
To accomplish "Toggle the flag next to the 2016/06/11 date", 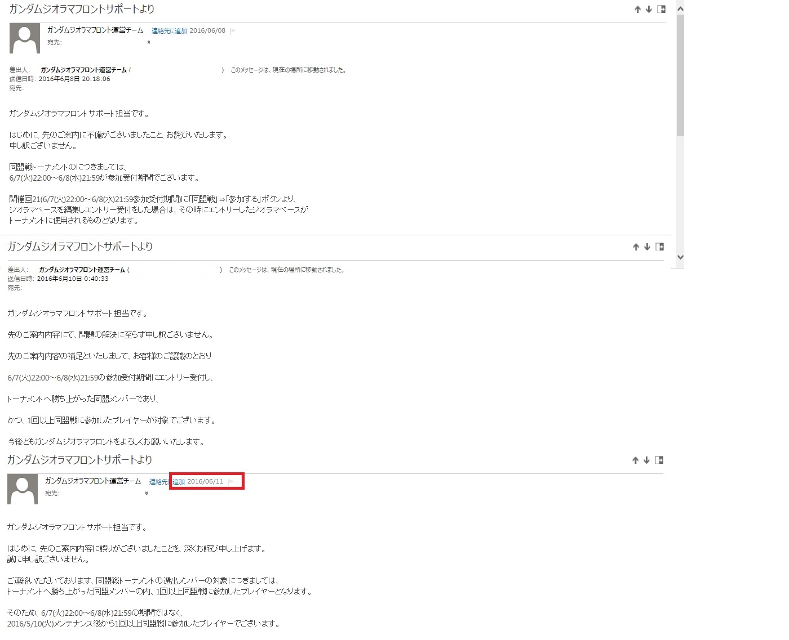I will [x=231, y=482].
